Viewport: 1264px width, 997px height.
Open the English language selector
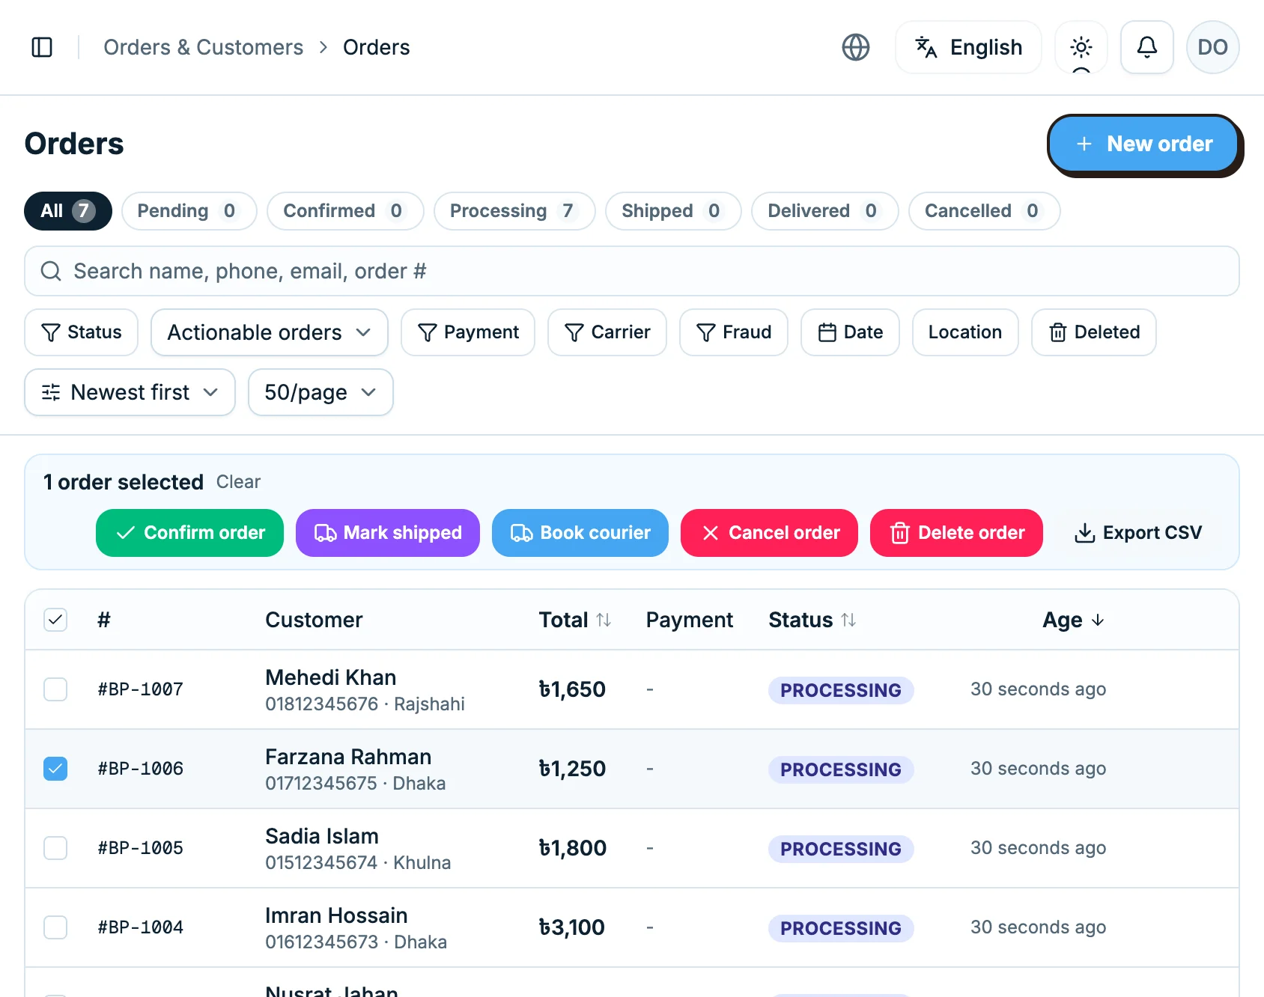click(x=968, y=47)
